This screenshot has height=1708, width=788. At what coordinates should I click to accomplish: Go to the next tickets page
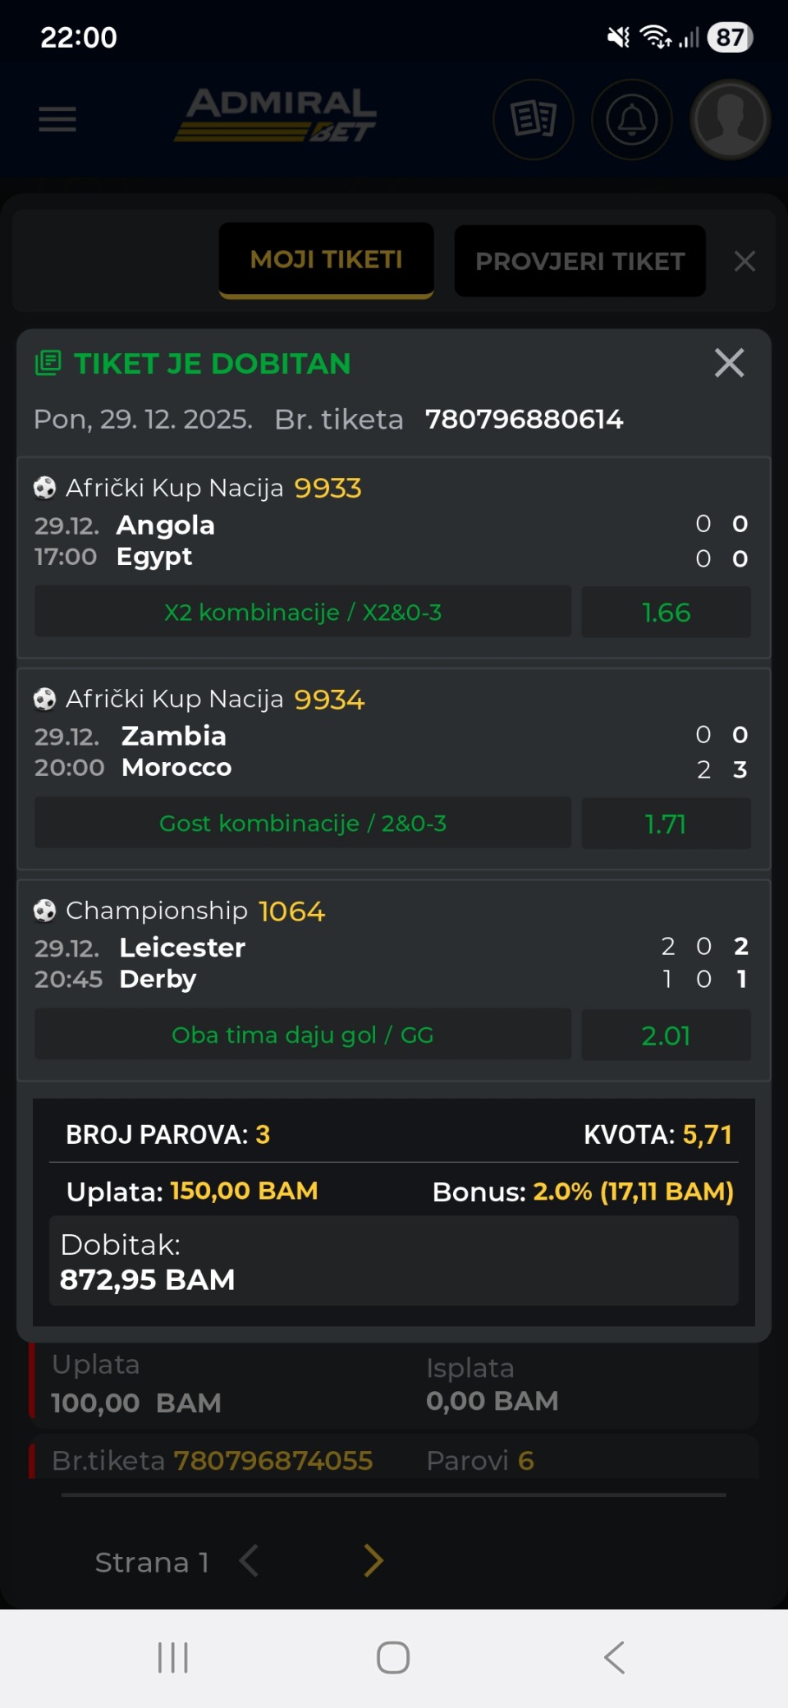pyautogui.click(x=373, y=1561)
